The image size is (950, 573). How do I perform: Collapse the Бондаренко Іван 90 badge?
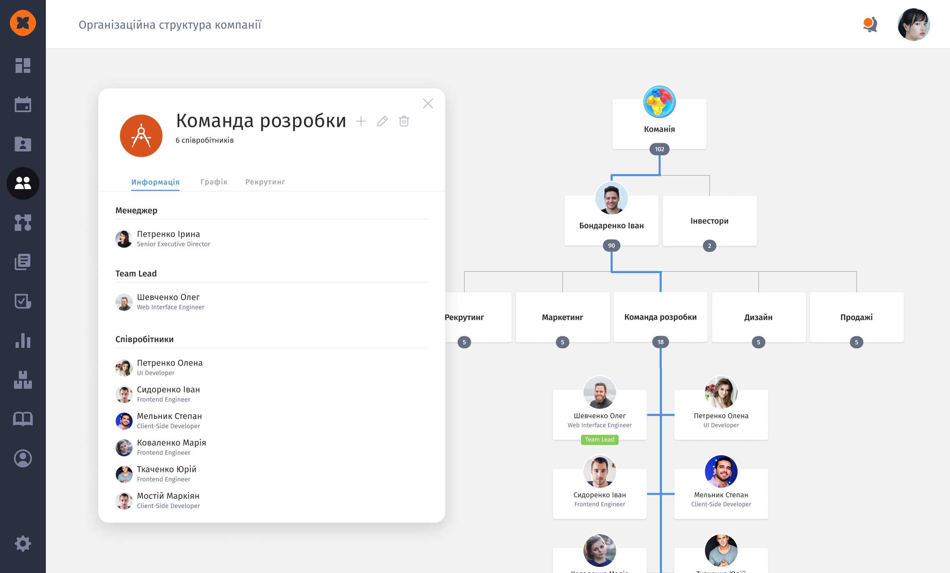click(611, 246)
